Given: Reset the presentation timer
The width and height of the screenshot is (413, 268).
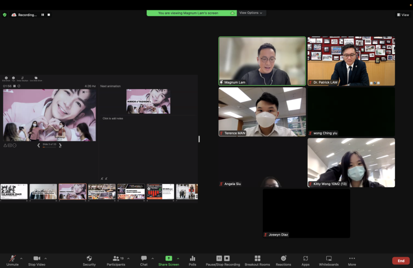Looking at the screenshot, I should tap(19, 86).
